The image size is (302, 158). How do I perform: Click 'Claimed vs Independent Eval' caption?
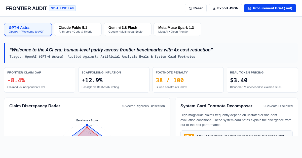(x=26, y=87)
